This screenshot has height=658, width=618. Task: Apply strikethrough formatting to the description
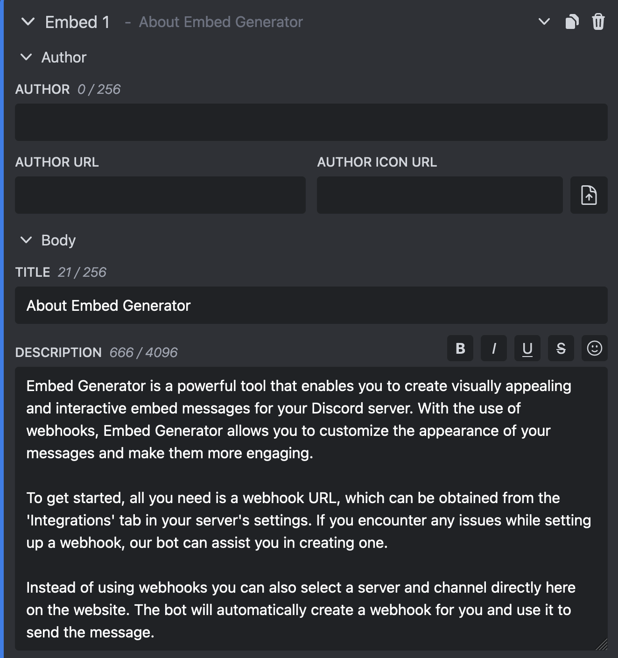pyautogui.click(x=561, y=348)
